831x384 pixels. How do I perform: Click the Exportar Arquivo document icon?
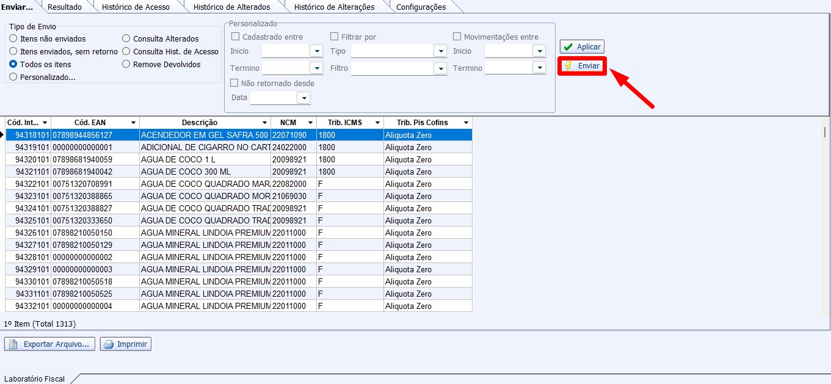(x=13, y=344)
